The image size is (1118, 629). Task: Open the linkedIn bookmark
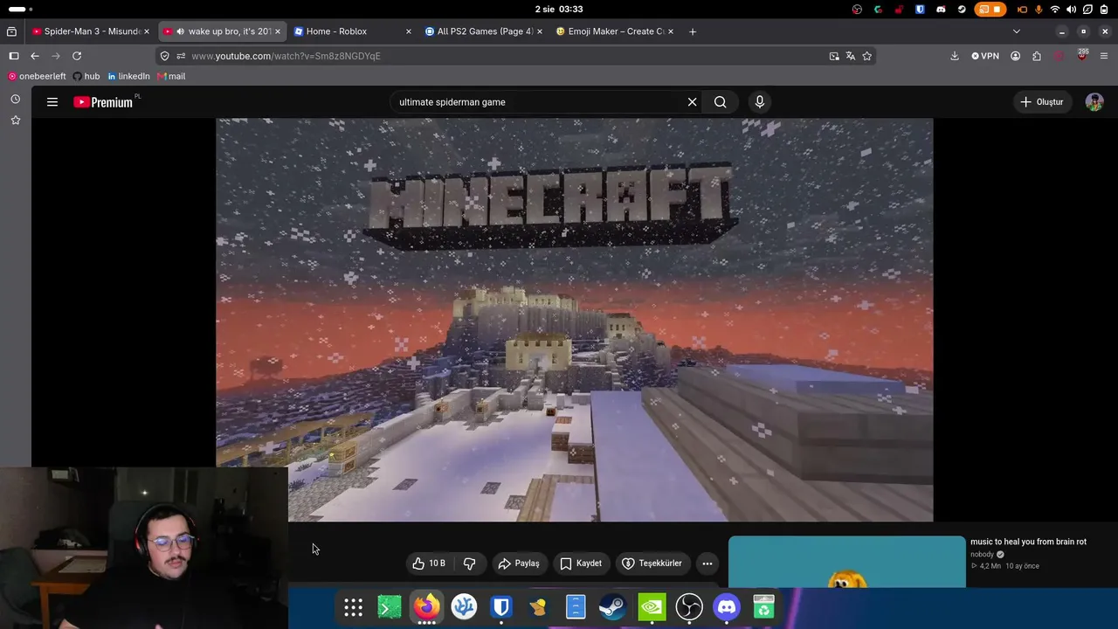point(128,76)
